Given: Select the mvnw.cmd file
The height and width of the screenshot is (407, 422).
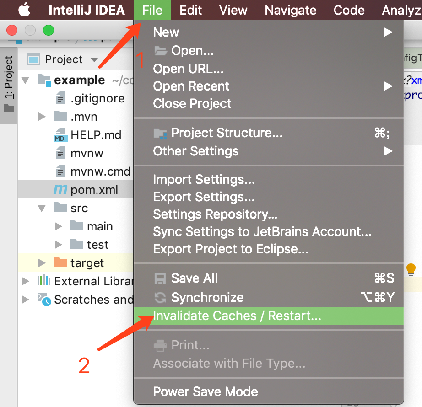Looking at the screenshot, I should (100, 171).
